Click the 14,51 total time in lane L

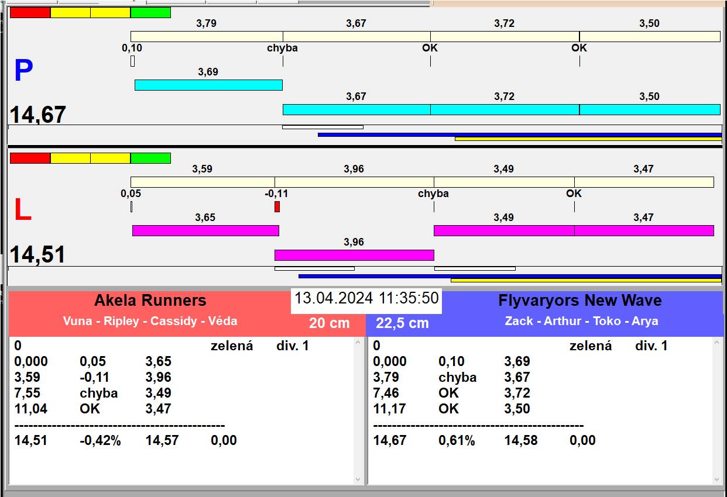[37, 255]
